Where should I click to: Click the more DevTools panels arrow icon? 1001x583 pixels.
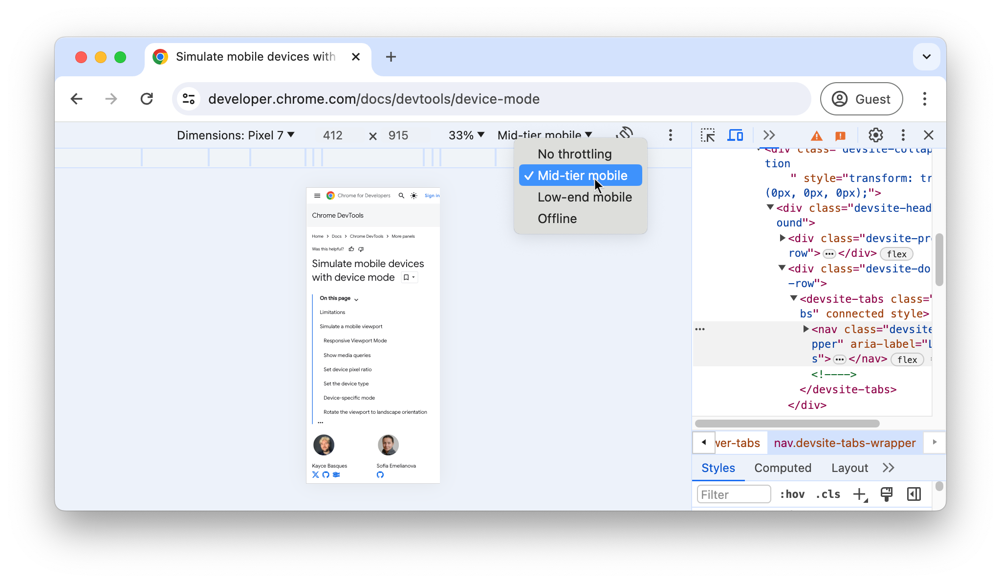coord(768,135)
